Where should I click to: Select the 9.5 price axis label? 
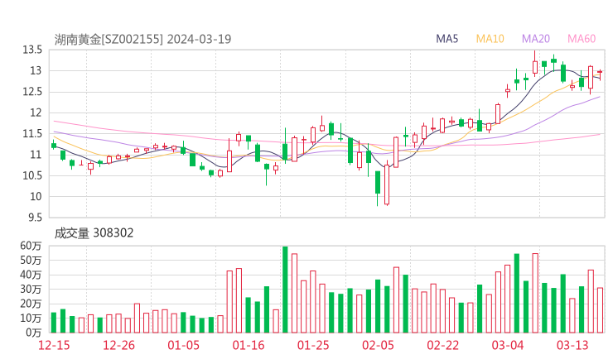tap(35, 217)
